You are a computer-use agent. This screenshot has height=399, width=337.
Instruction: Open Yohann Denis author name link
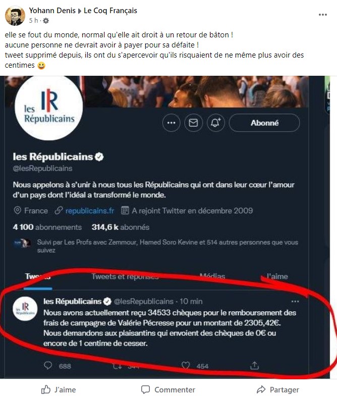(x=52, y=11)
